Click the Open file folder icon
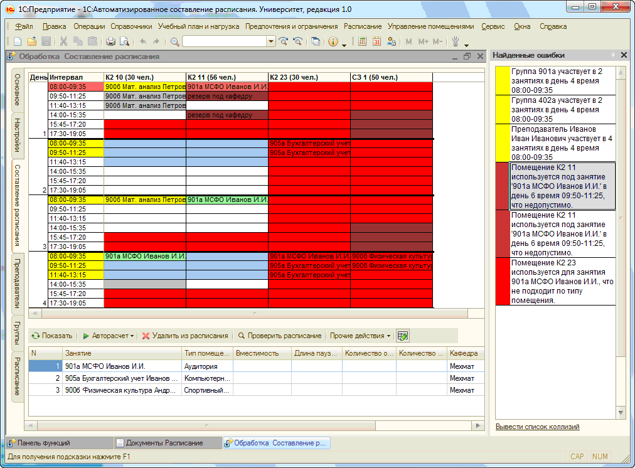The width and height of the screenshot is (635, 468). tap(31, 41)
